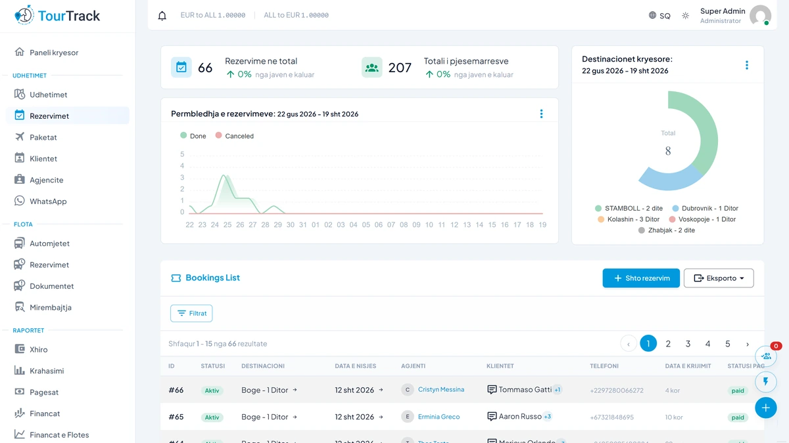The width and height of the screenshot is (789, 443).
Task: Open message icon beside Aaron Russo
Action: pyautogui.click(x=492, y=417)
